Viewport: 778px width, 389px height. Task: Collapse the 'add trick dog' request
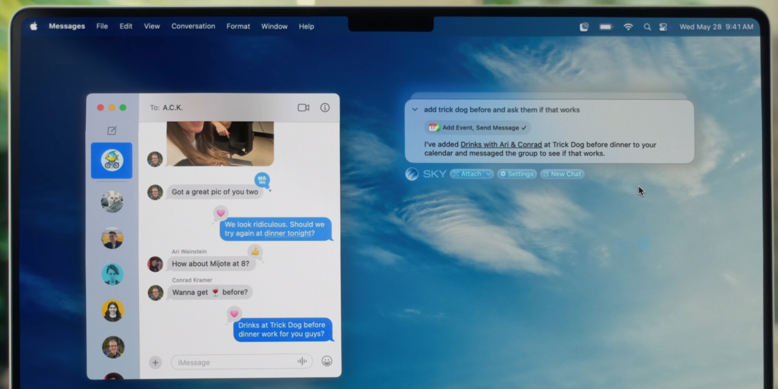[415, 110]
